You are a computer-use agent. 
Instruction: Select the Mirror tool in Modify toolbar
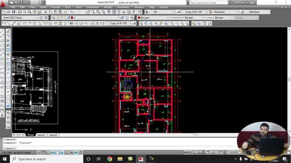point(8,40)
